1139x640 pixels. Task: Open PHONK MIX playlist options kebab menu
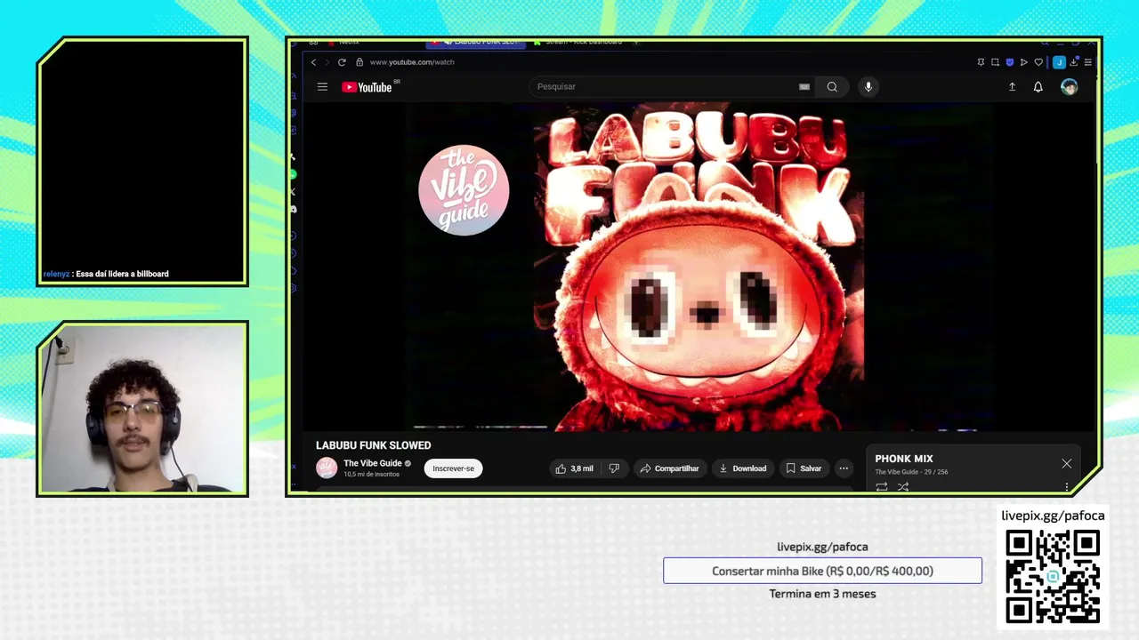1067,487
